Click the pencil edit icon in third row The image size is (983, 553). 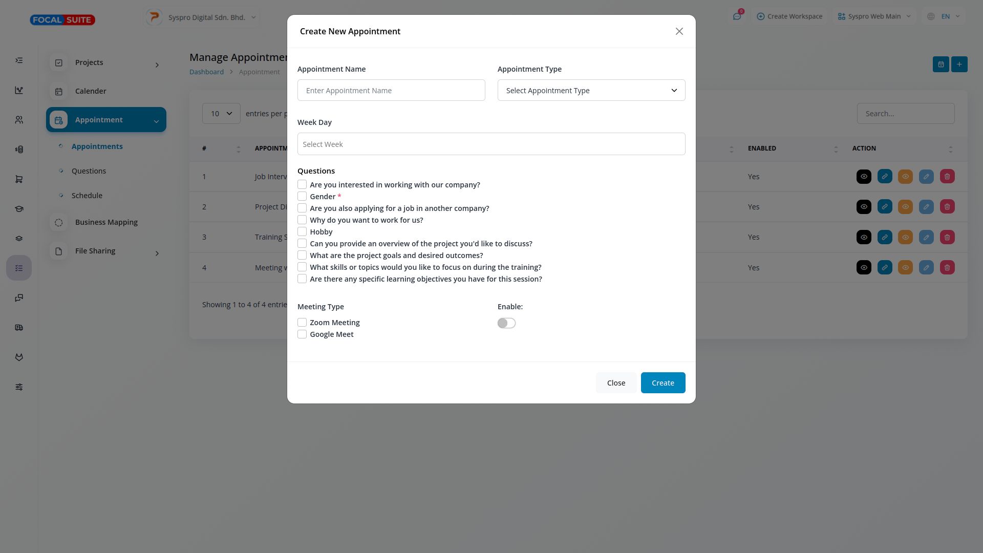pos(926,237)
